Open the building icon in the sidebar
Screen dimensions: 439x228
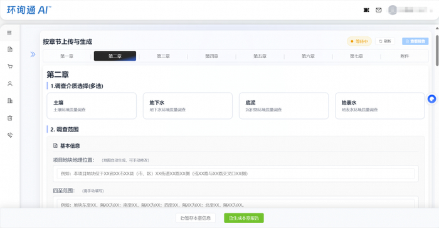point(10,101)
